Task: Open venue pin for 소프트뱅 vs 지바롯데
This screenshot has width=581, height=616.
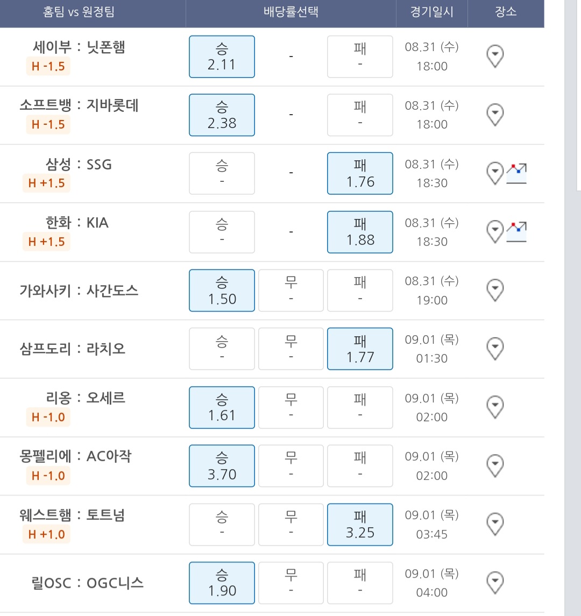Action: tap(495, 115)
